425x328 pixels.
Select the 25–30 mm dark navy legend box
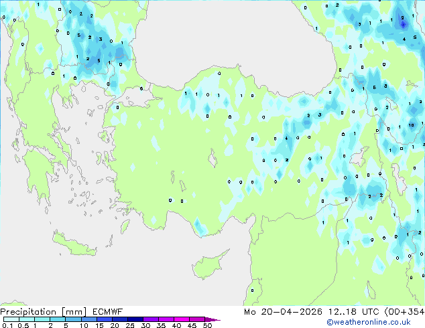135,319
